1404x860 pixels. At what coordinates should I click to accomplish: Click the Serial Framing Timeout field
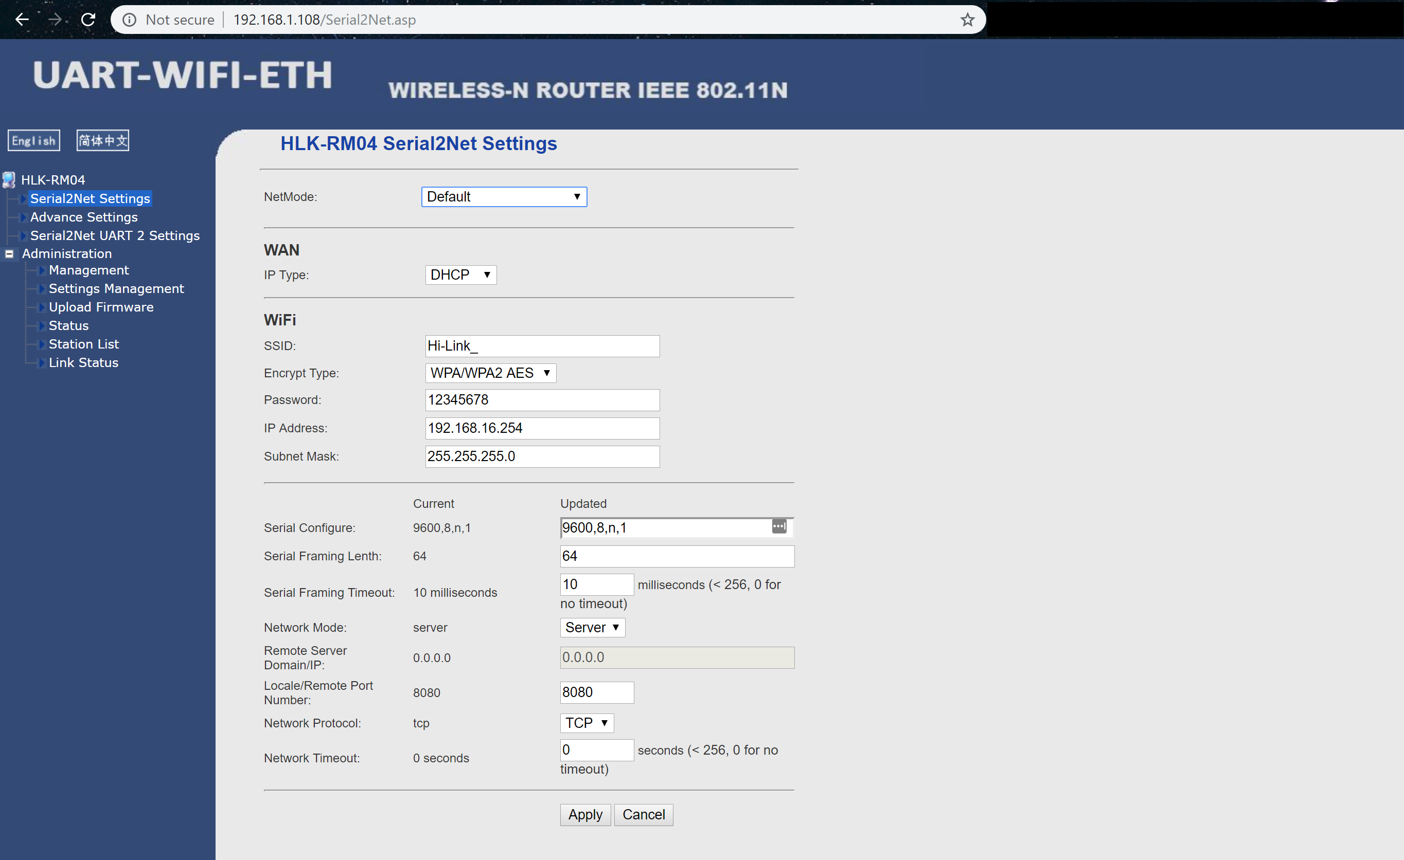click(597, 584)
